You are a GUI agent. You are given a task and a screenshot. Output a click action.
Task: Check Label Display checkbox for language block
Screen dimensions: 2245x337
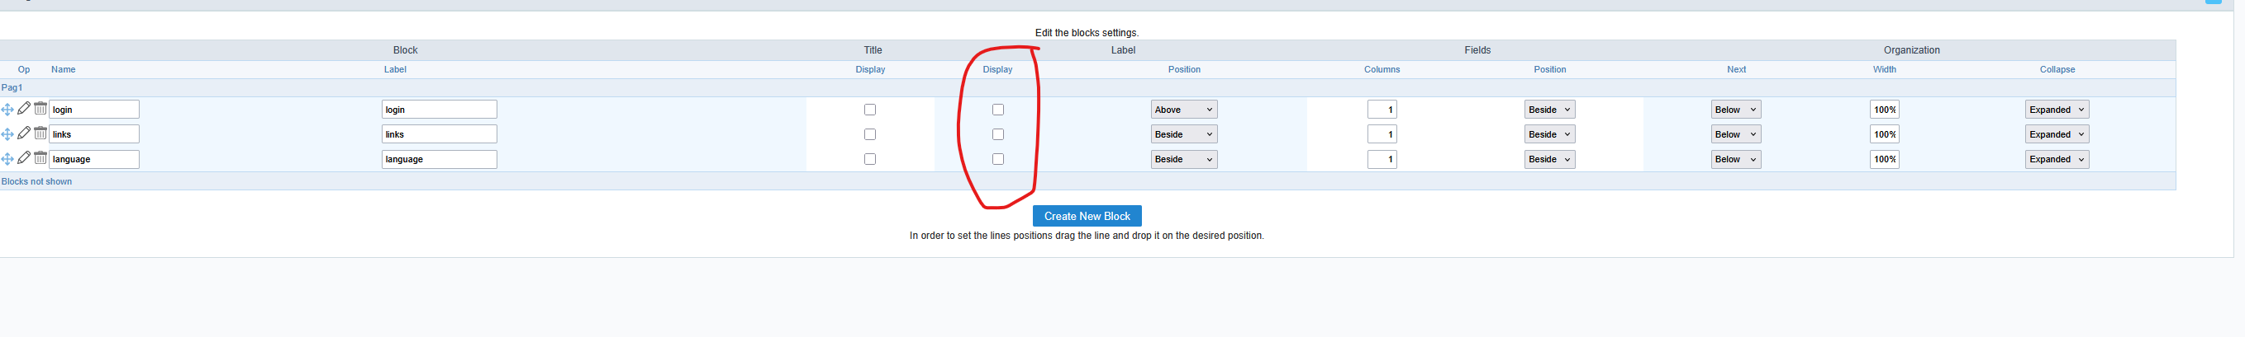(x=998, y=159)
